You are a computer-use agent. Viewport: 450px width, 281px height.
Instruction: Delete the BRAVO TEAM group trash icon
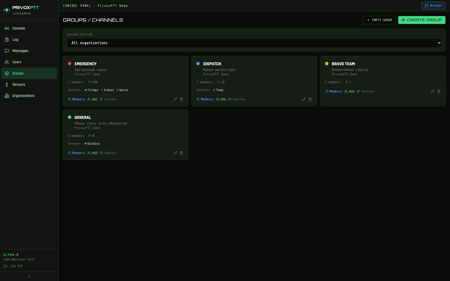point(439,91)
